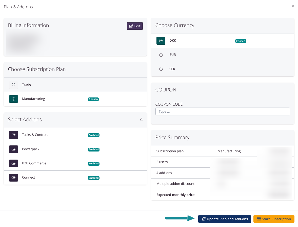The image size is (298, 227).
Task: Click Update Plan and Add-ons button
Action: tap(225, 219)
